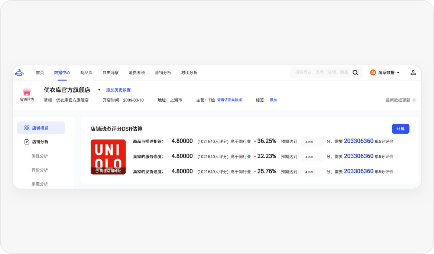Click the help icon beside 最新数据更新
The width and height of the screenshot is (434, 254).
414,100
